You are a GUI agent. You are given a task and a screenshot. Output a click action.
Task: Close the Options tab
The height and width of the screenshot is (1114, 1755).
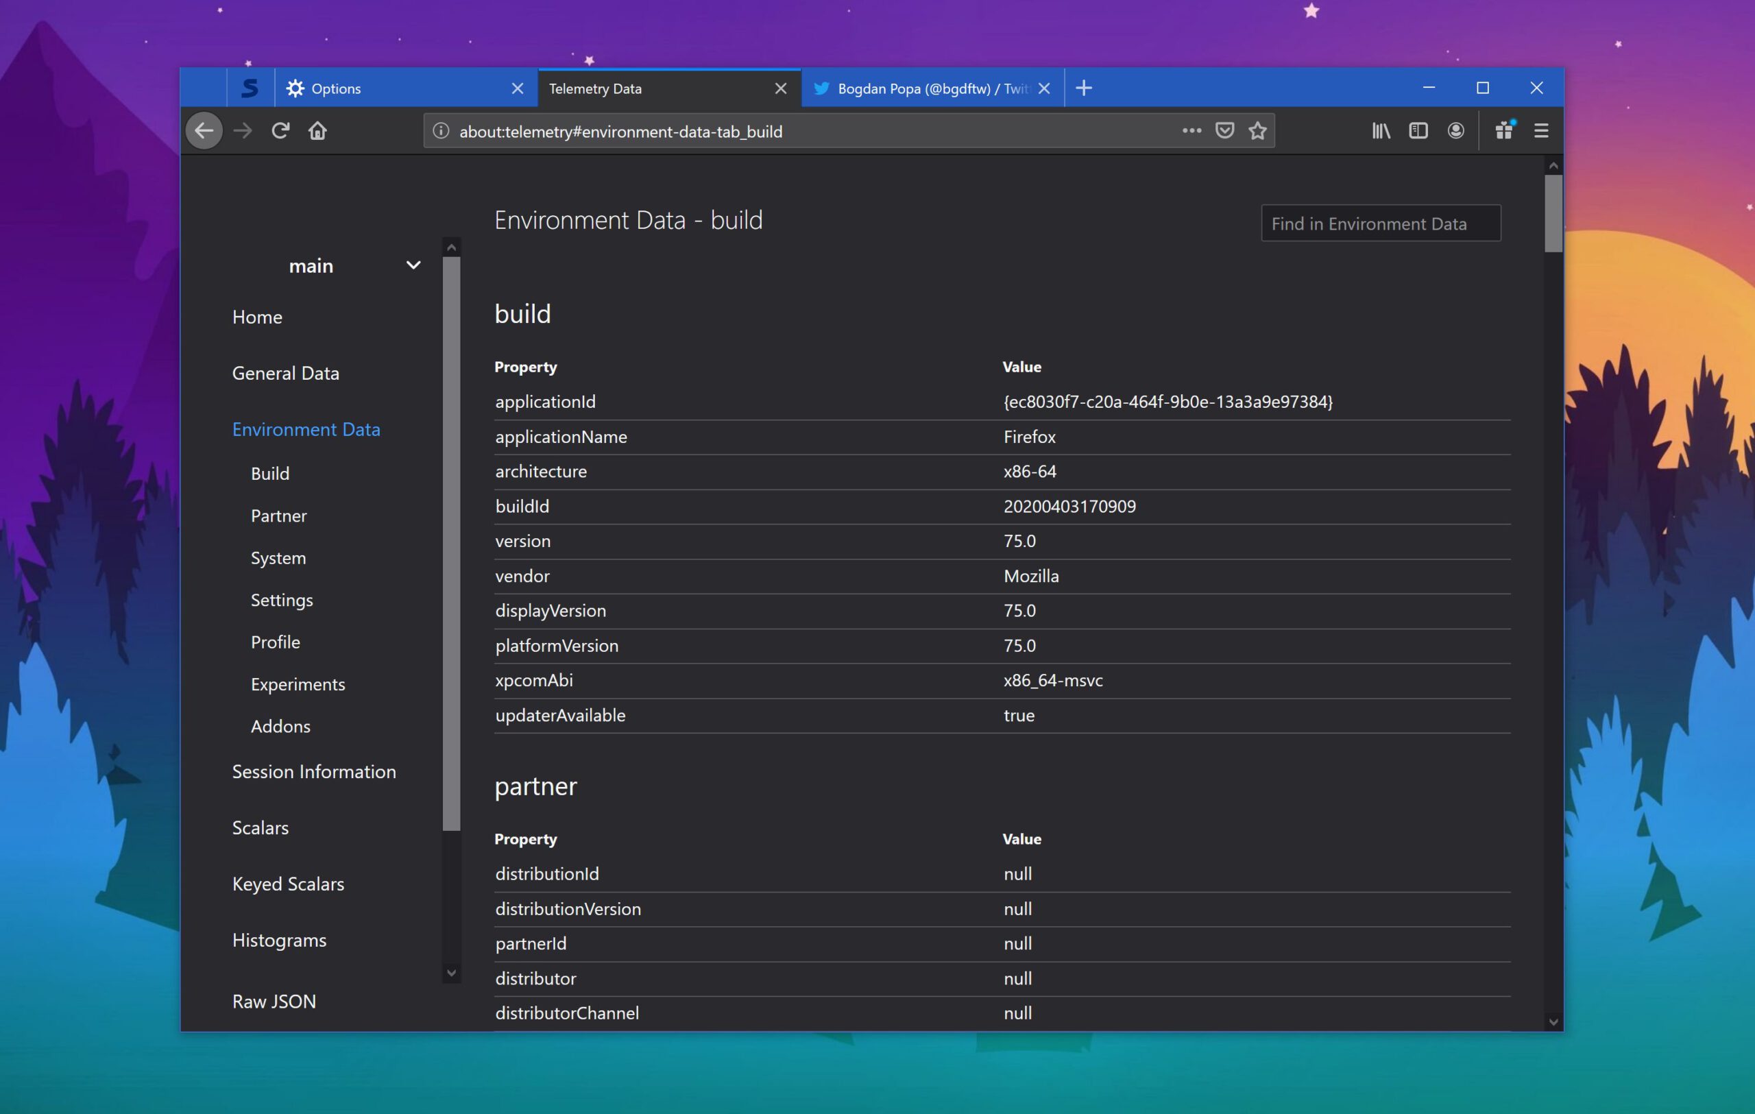(x=518, y=88)
